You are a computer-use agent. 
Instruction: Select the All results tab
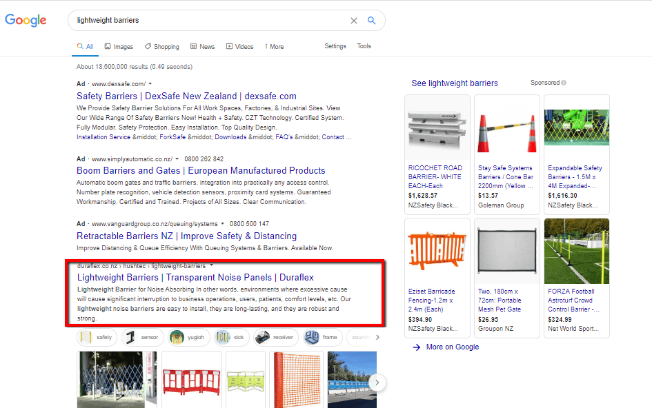click(86, 47)
